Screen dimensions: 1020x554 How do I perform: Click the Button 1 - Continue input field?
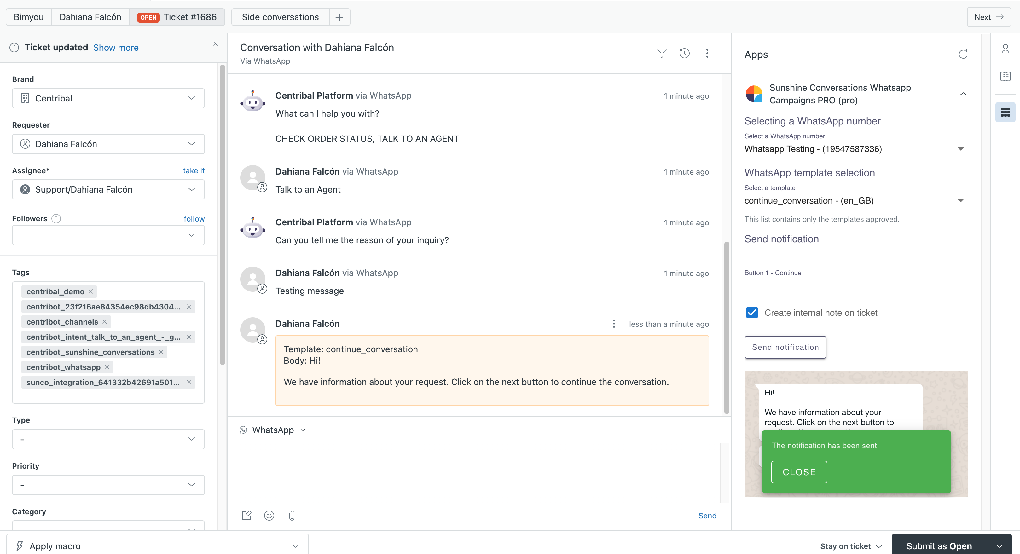click(x=856, y=287)
